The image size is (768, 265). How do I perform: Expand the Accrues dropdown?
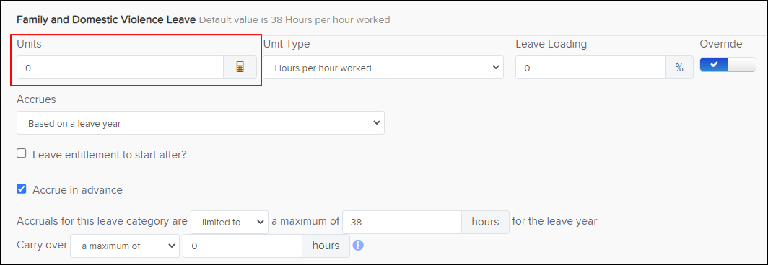201,123
